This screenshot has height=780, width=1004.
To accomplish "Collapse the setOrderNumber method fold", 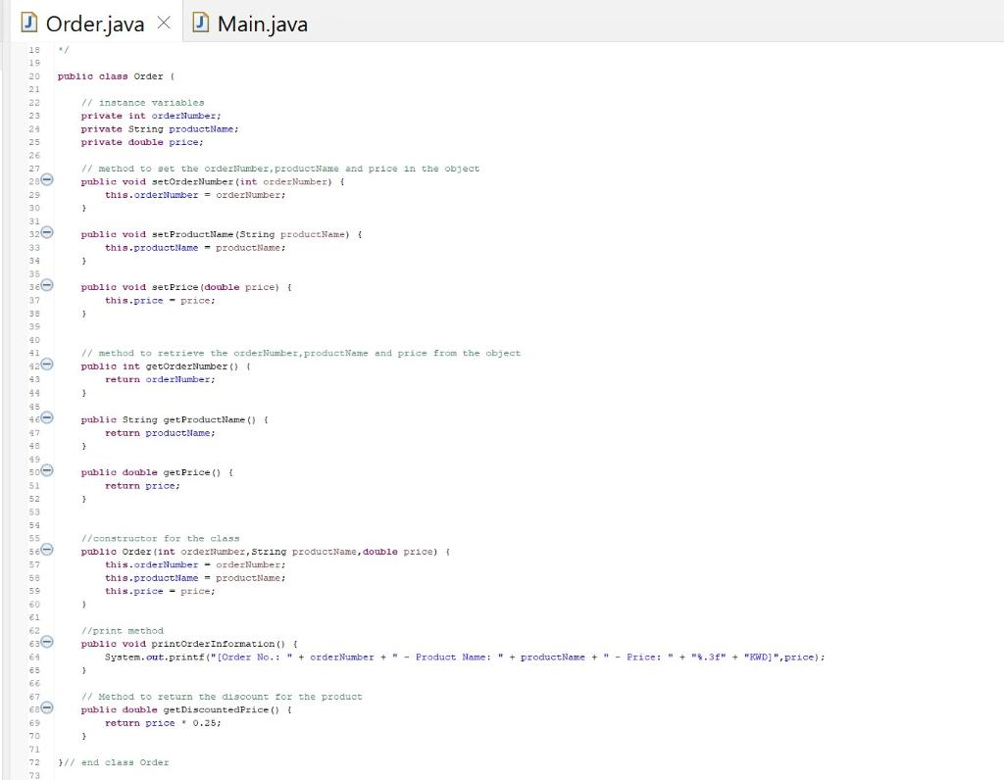I will [x=45, y=181].
